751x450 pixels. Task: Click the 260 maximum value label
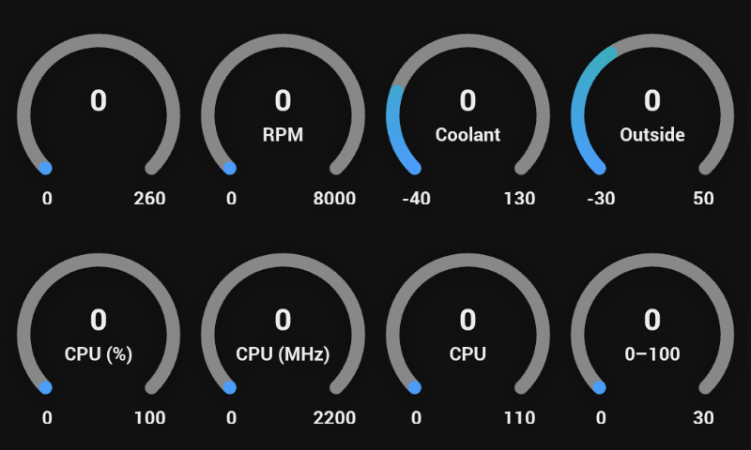click(x=149, y=199)
